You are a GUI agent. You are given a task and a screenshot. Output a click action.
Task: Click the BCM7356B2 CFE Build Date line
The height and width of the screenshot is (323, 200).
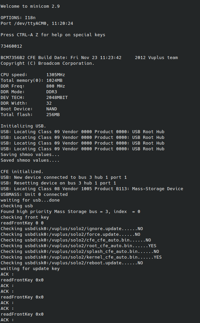tap(89, 58)
